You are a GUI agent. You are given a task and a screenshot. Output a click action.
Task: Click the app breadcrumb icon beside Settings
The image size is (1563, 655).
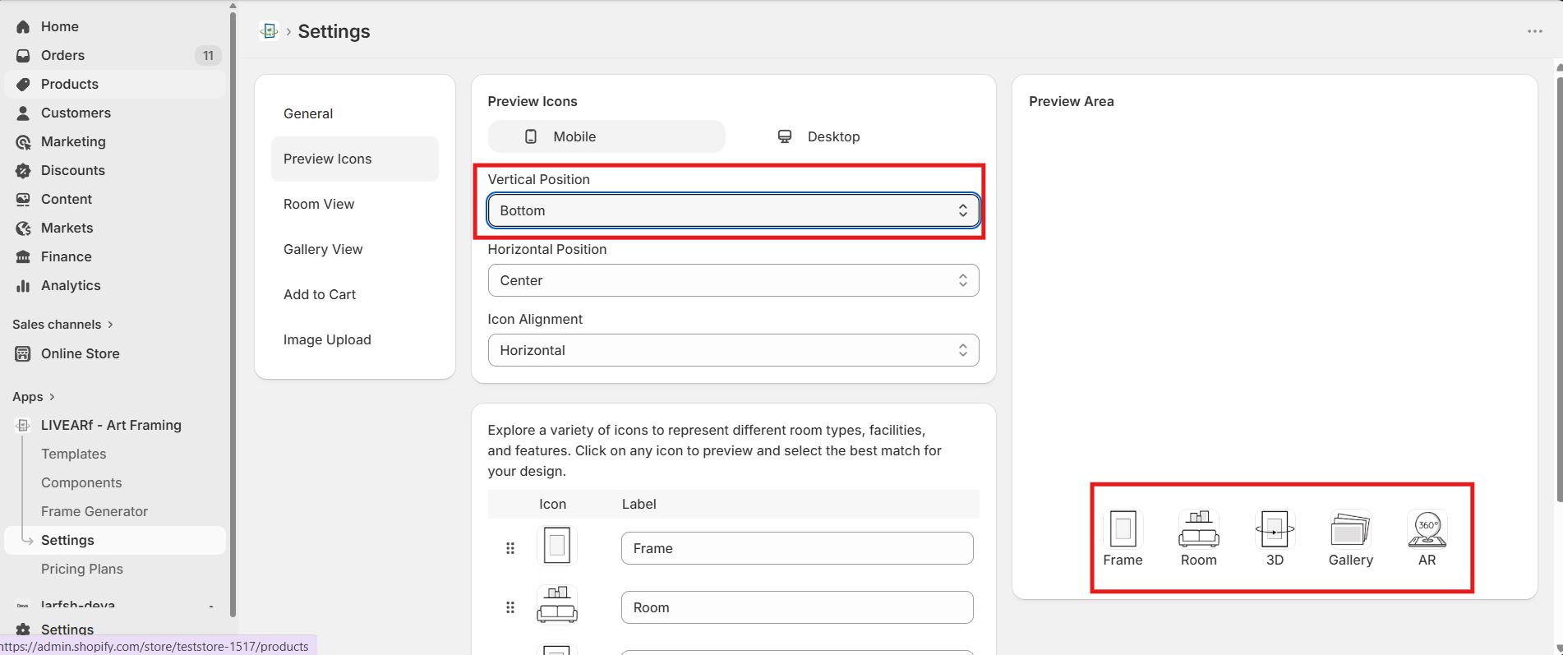click(269, 31)
